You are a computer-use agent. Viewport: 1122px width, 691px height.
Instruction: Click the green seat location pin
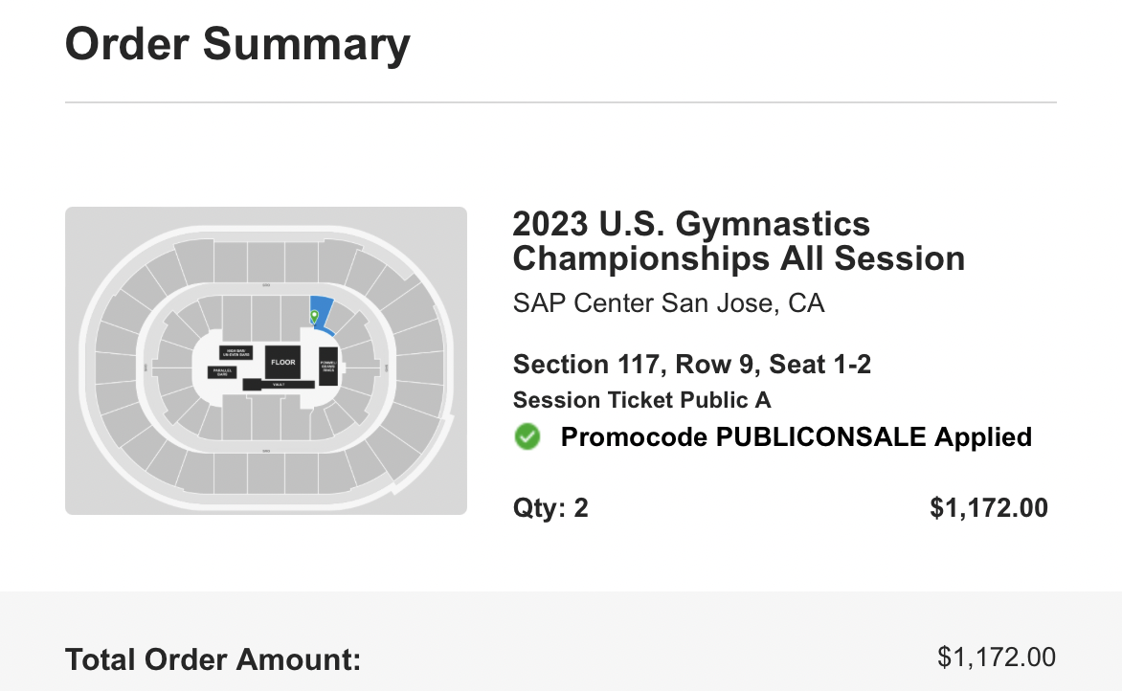tap(314, 316)
